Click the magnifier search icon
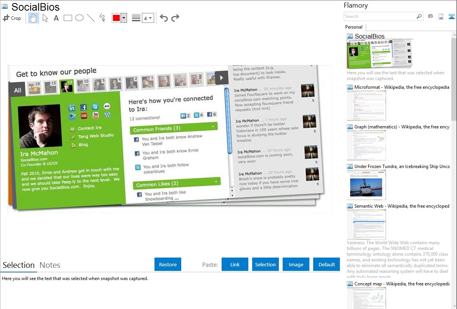This screenshot has width=457, height=309. point(419,16)
